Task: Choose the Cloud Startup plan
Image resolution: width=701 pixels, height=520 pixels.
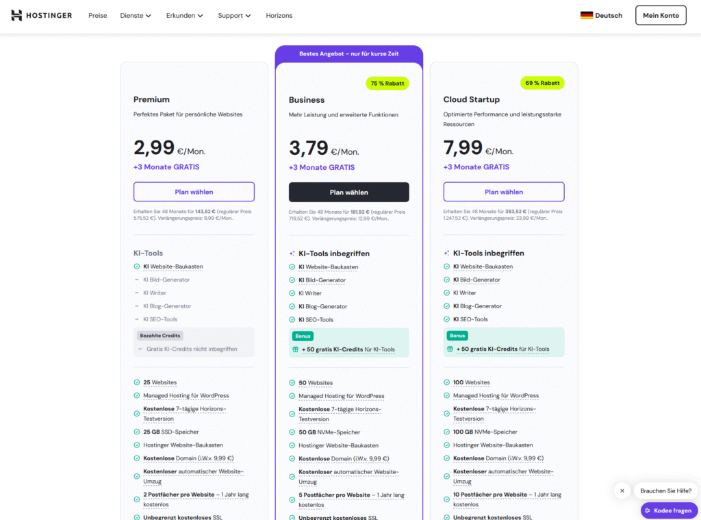Action: coord(504,192)
